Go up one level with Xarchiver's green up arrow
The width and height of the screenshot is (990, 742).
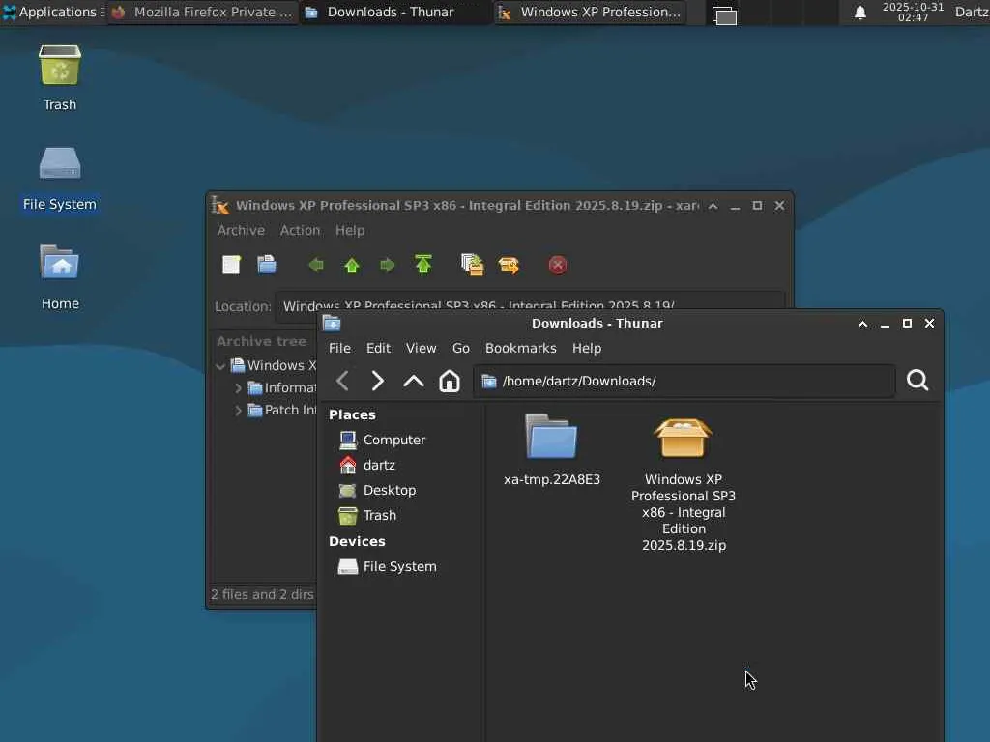click(352, 265)
